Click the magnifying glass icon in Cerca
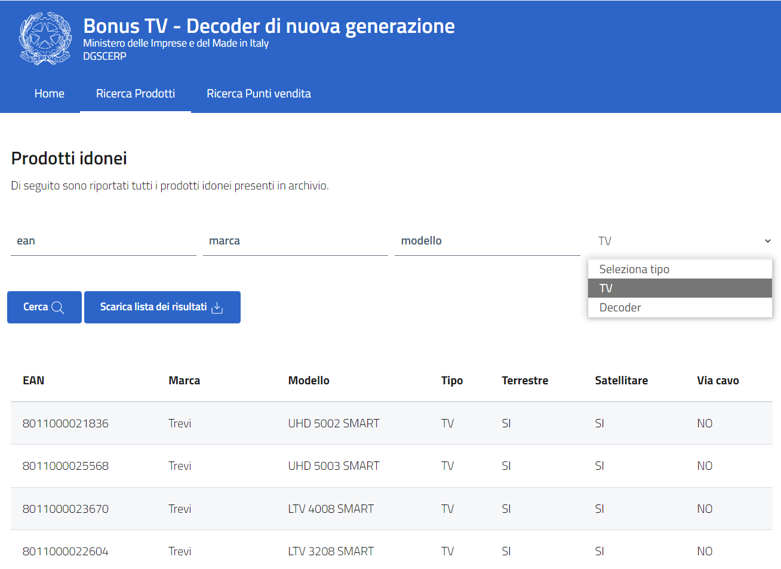 pos(58,307)
